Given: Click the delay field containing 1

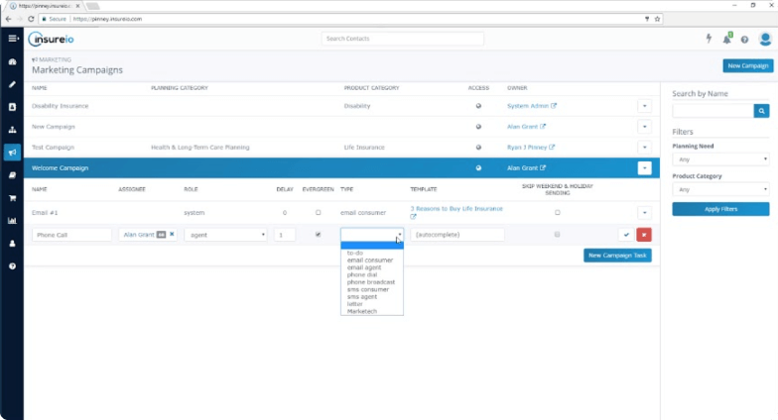Looking at the screenshot, I should [x=284, y=235].
